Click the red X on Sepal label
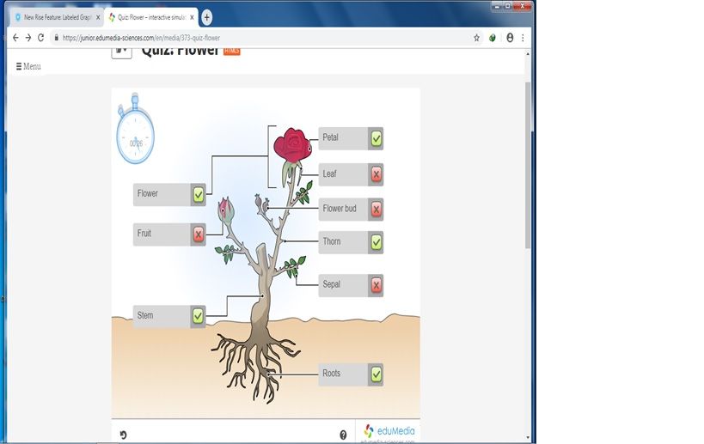 click(376, 285)
